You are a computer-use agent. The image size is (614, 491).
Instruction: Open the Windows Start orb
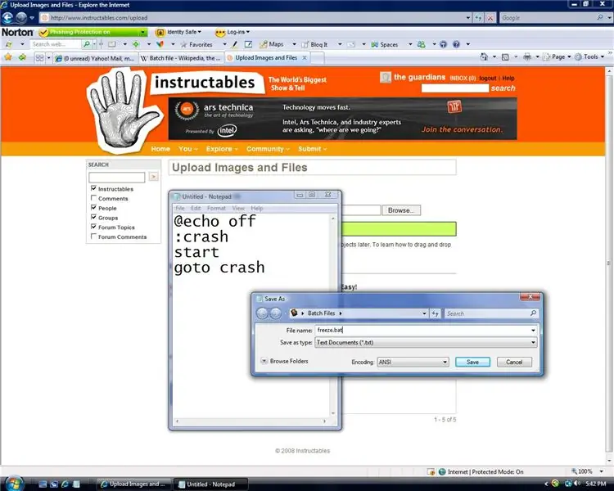13,484
